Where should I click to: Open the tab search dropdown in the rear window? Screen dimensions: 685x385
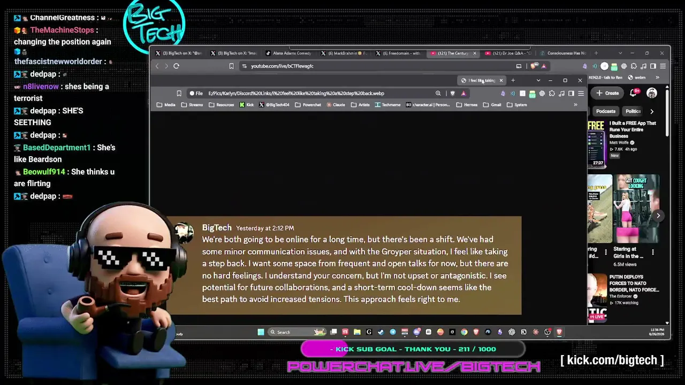pyautogui.click(x=620, y=53)
